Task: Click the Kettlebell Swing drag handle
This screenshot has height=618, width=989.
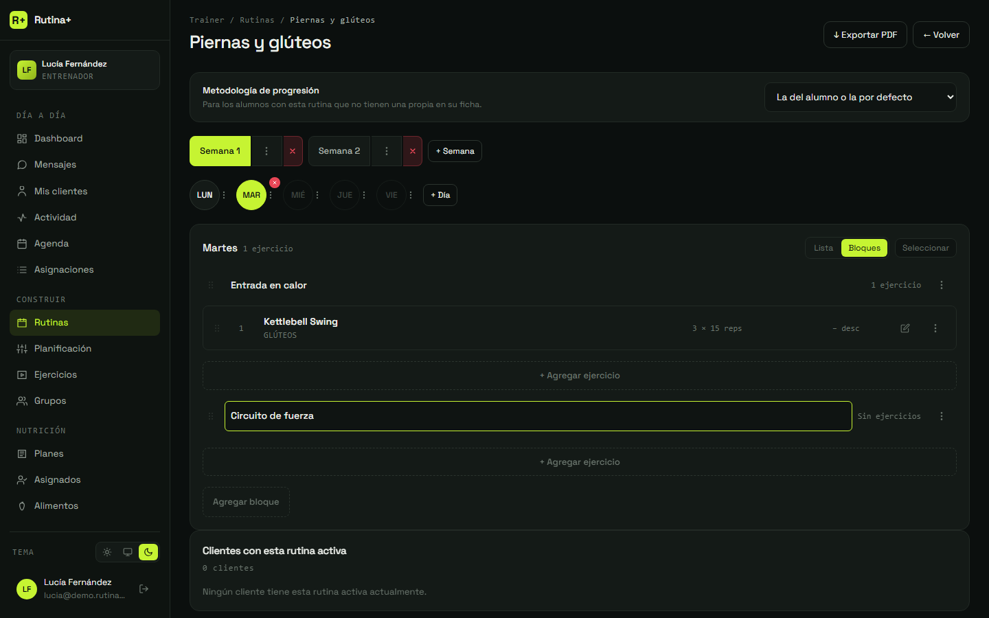Action: tap(217, 328)
